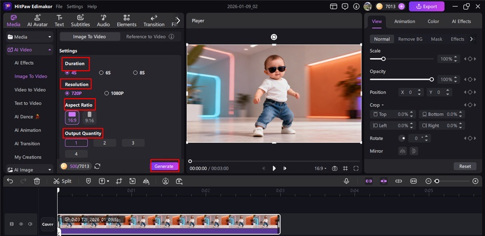Click the Reset button
This screenshot has width=485, height=236.
(465, 166)
